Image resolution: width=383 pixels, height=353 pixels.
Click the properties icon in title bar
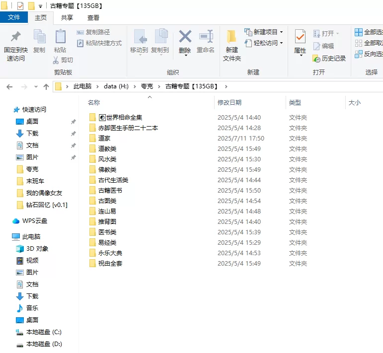[20, 6]
